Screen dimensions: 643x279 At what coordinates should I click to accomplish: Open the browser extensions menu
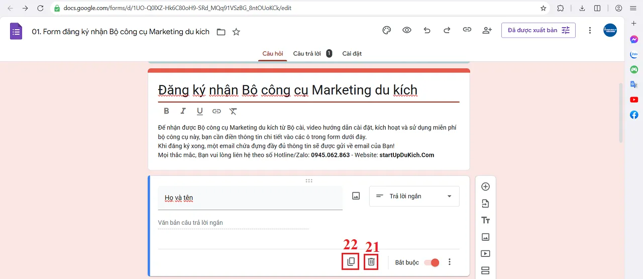pyautogui.click(x=561, y=8)
